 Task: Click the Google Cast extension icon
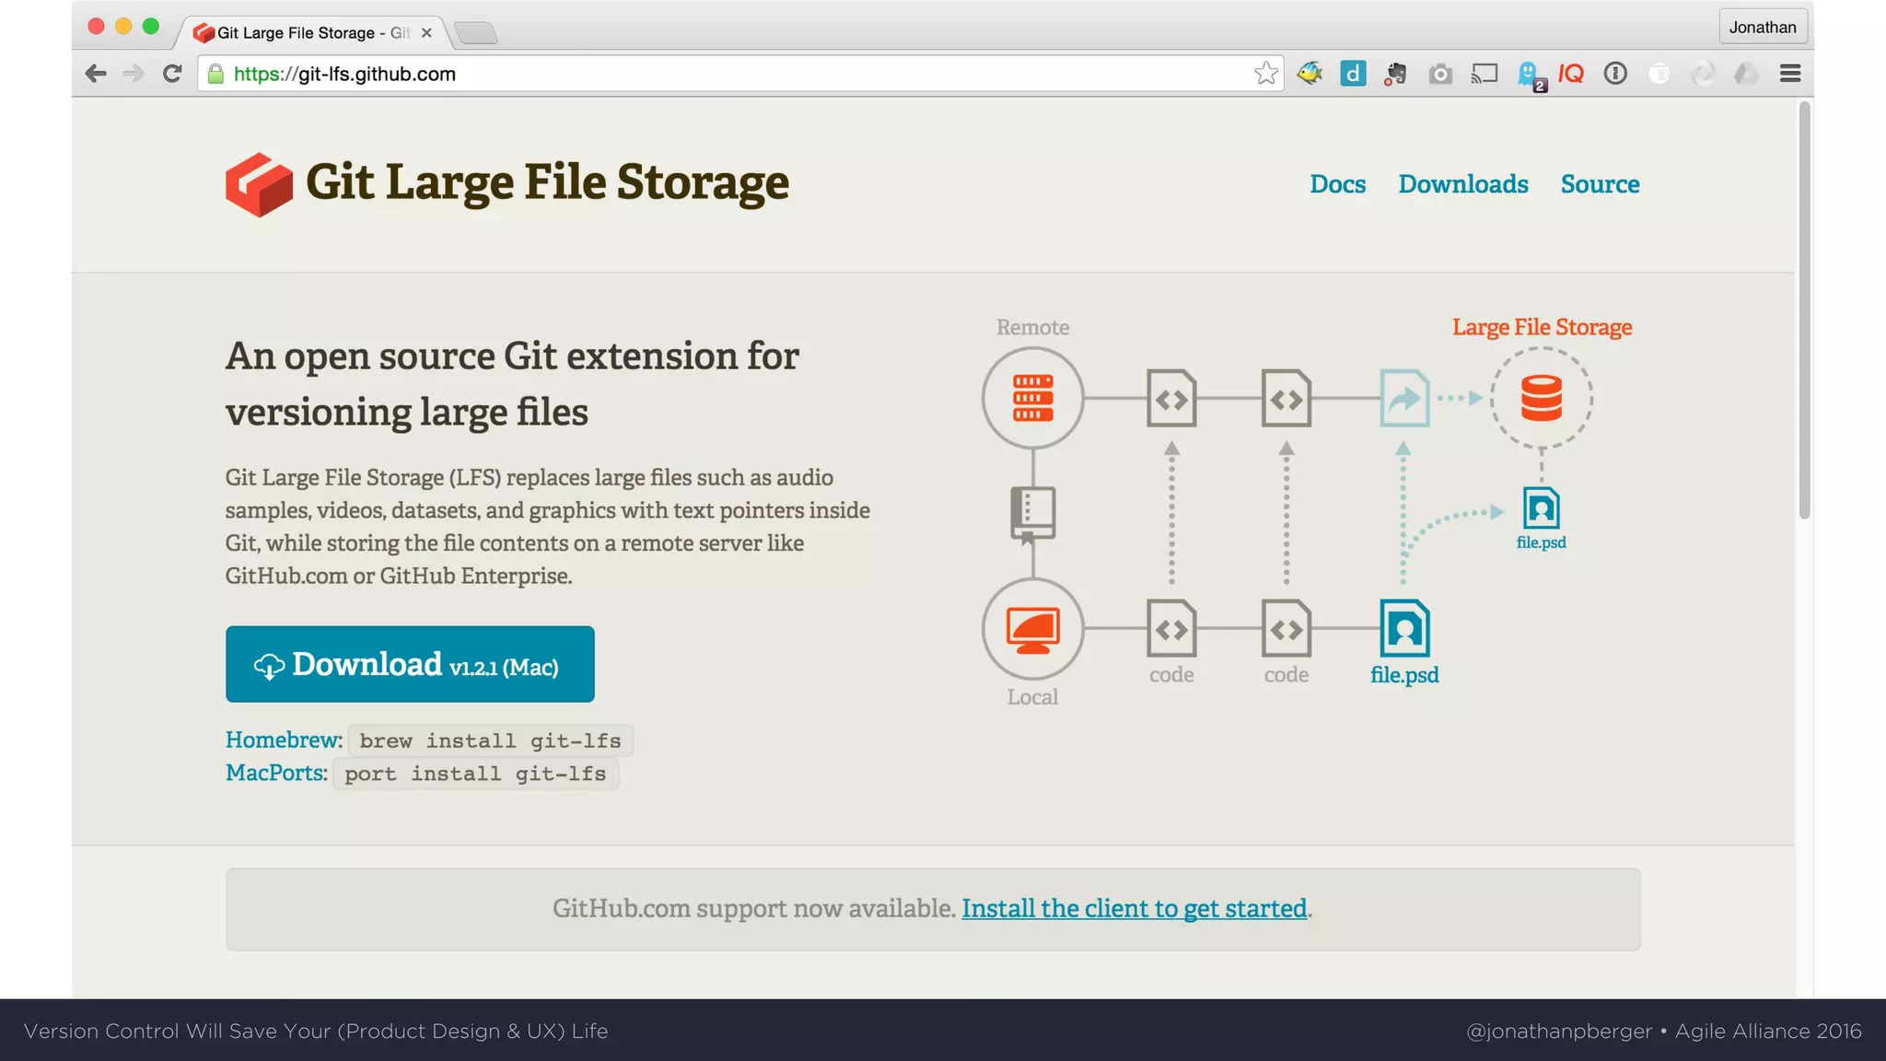tap(1484, 74)
